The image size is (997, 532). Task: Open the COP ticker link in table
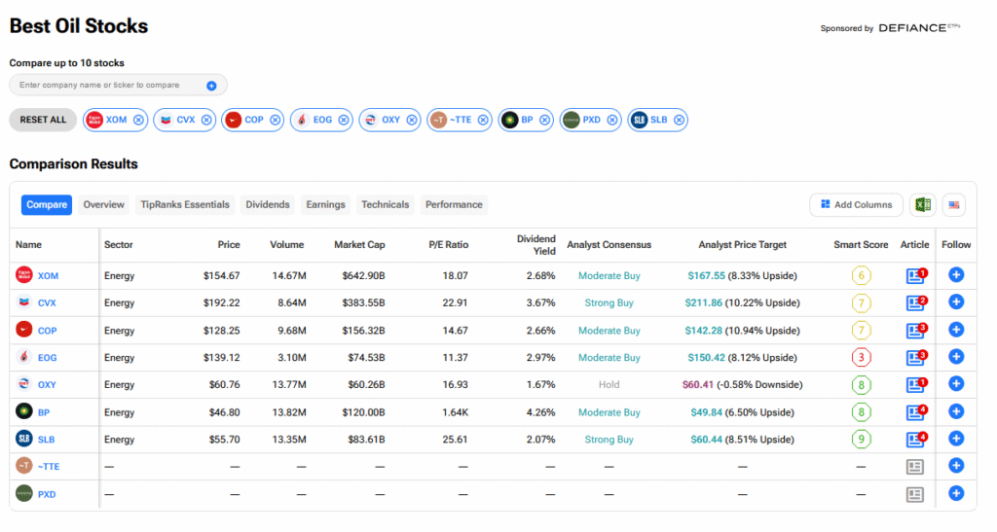pos(47,331)
